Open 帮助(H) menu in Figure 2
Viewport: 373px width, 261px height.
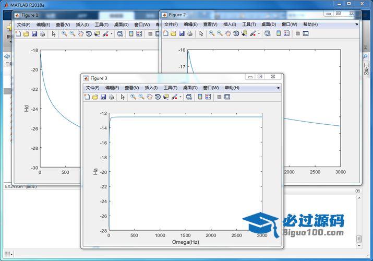tap(310, 25)
